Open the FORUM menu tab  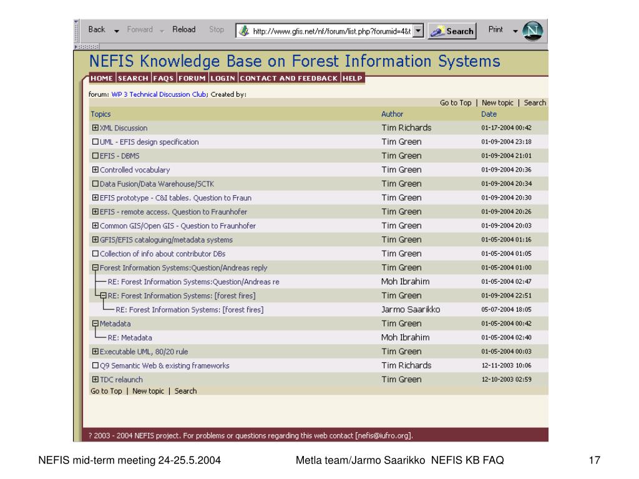click(192, 78)
